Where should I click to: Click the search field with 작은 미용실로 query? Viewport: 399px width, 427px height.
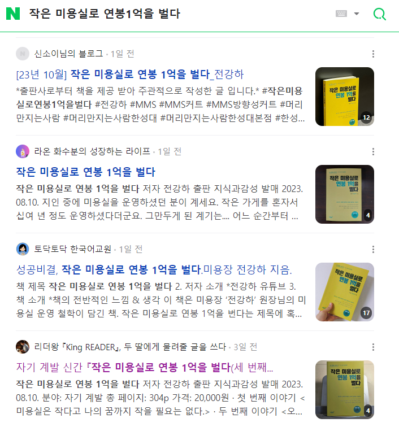(177, 14)
